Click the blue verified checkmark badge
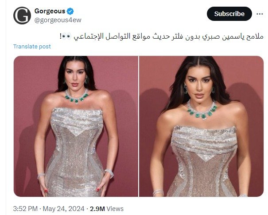The height and width of the screenshot is (215, 268). [x=70, y=11]
